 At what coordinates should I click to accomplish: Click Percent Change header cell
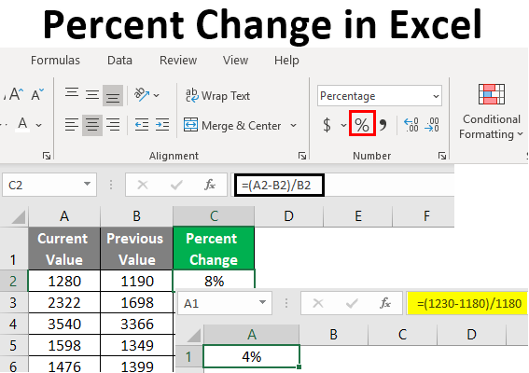click(x=214, y=249)
